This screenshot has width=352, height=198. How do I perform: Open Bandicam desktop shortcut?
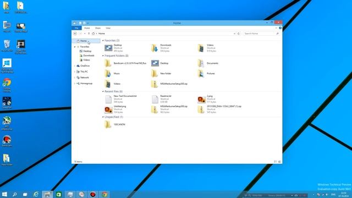[x=7, y=141]
